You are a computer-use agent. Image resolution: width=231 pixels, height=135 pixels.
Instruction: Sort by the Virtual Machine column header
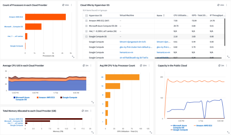(127, 15)
